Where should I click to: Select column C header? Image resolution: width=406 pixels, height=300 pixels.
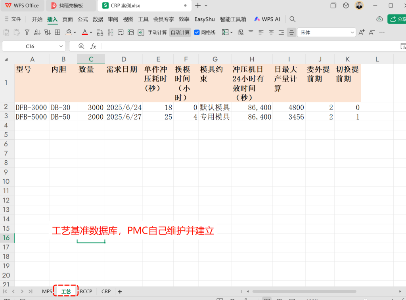point(91,59)
